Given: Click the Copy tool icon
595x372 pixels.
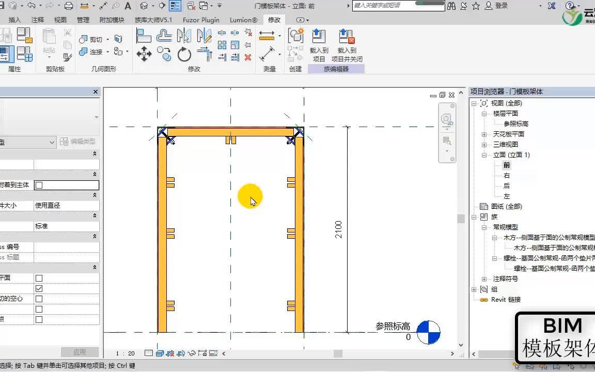Looking at the screenshot, I should point(164,54).
